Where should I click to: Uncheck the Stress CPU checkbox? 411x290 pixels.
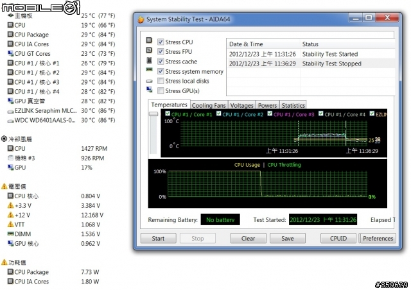[161, 42]
